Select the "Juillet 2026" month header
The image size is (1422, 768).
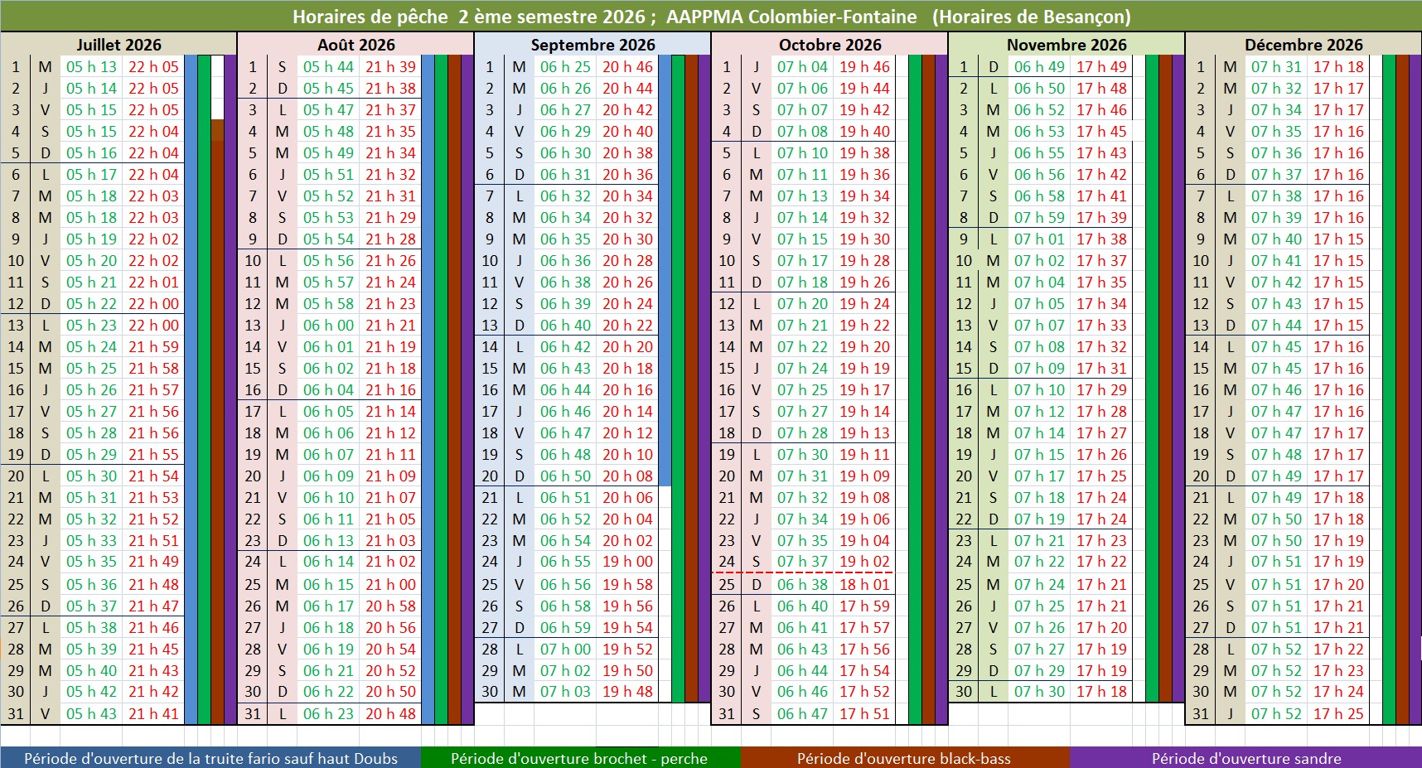click(x=118, y=45)
